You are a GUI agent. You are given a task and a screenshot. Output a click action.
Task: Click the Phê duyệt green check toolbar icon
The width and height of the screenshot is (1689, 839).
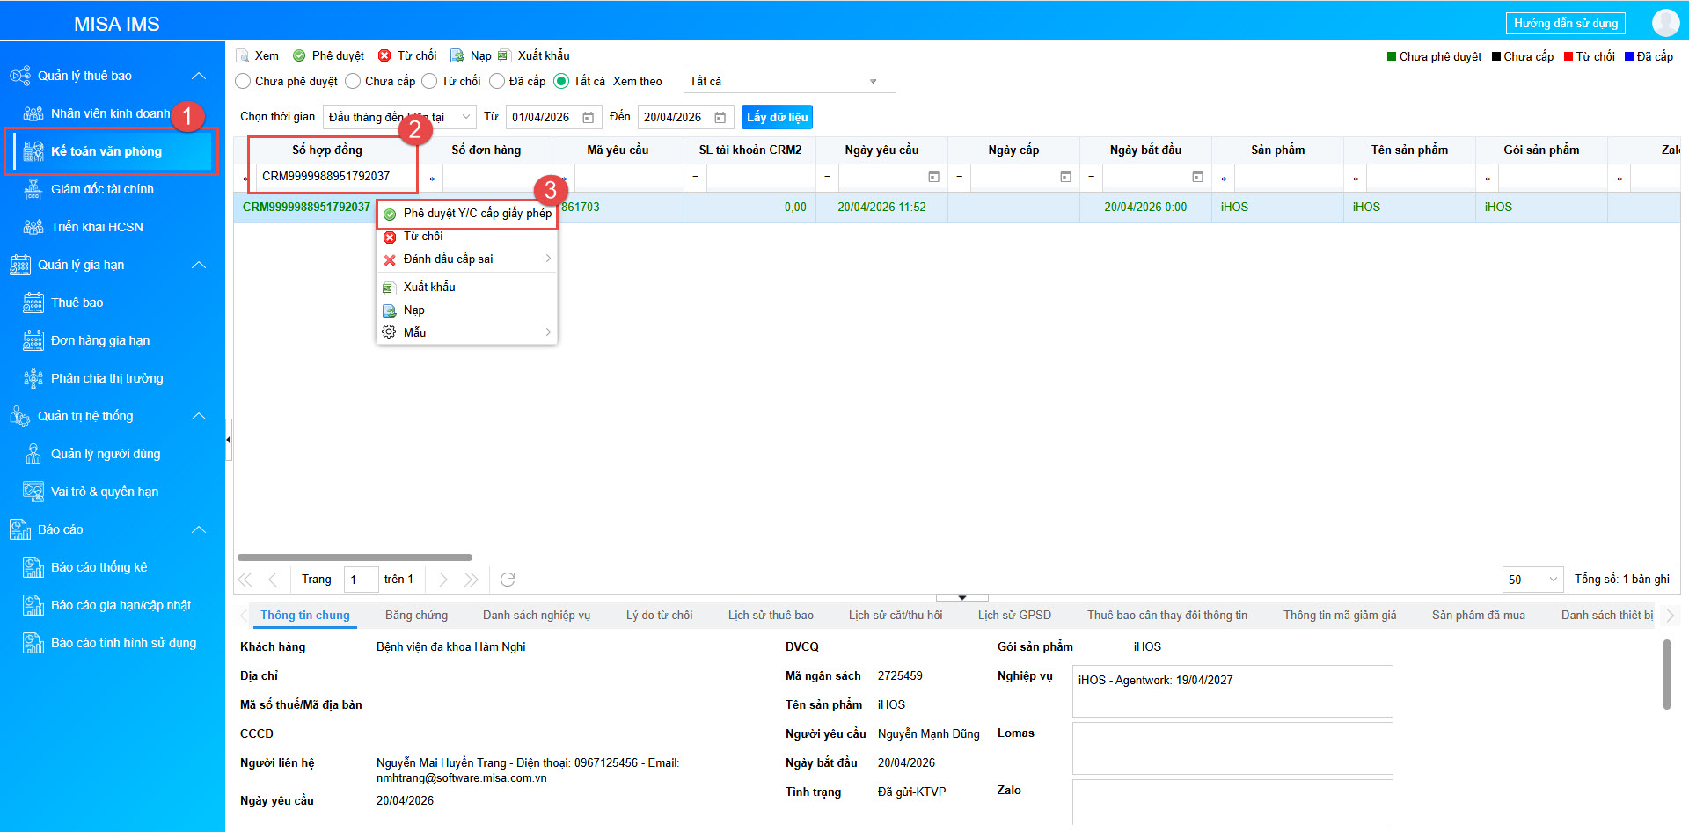point(300,56)
